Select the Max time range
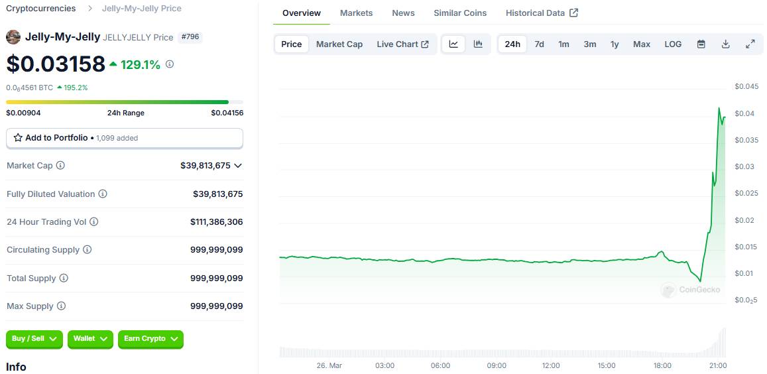This screenshot has width=767, height=374. click(642, 44)
